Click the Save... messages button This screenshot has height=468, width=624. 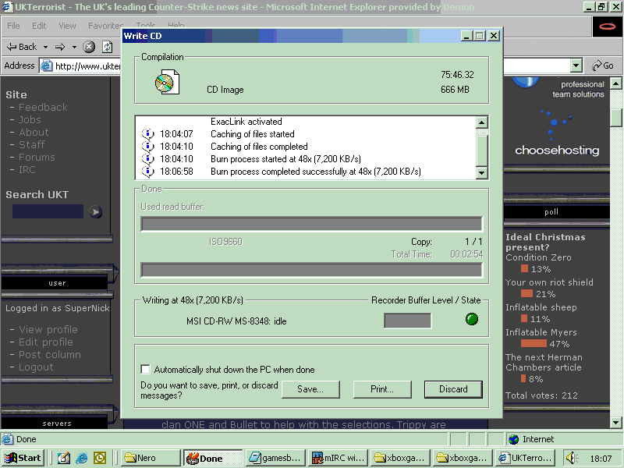point(310,389)
